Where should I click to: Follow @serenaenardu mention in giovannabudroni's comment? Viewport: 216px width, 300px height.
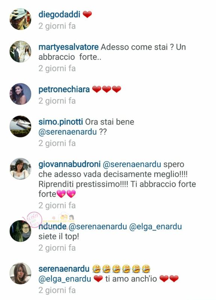(132, 164)
